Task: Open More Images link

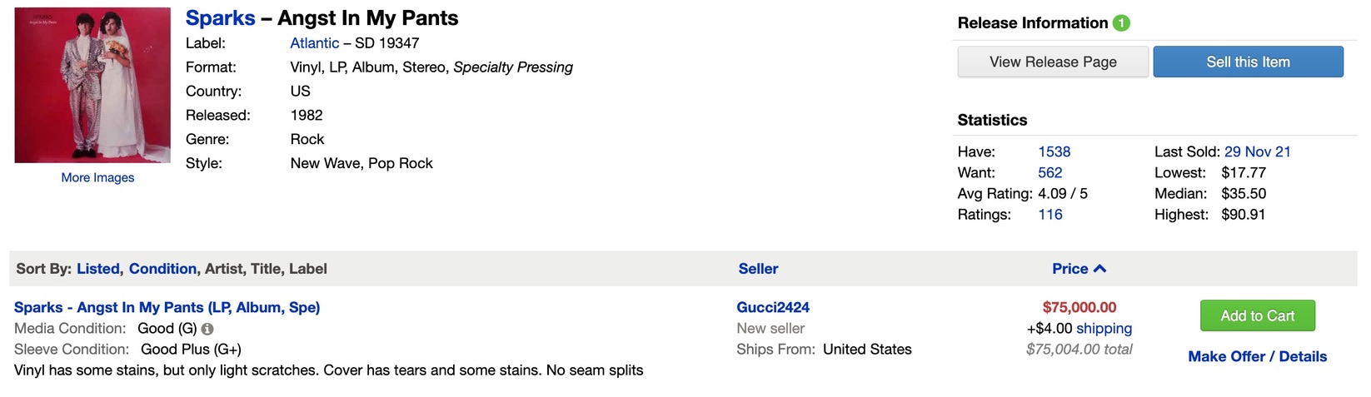Action: click(x=97, y=177)
